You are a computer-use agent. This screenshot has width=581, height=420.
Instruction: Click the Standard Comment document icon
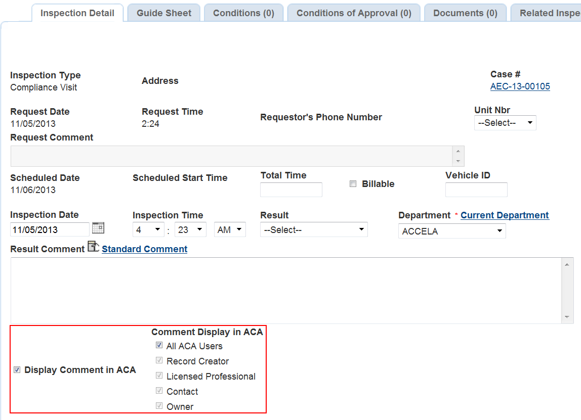pos(93,247)
